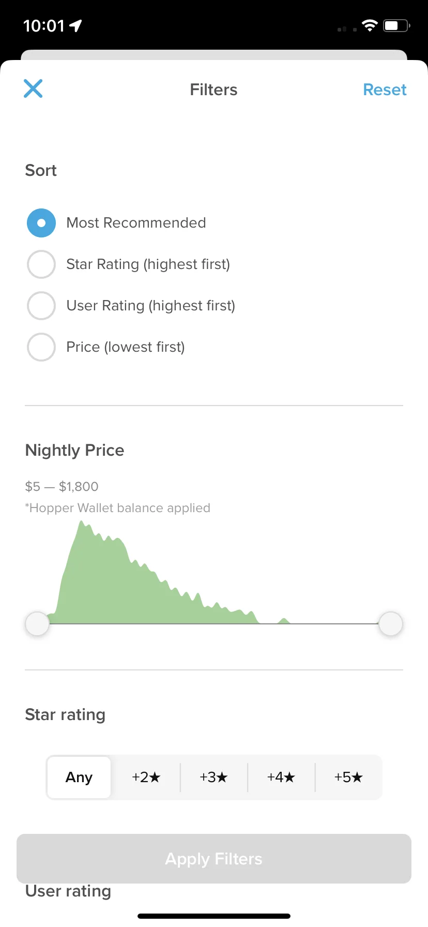Close the Filters sheet with the X icon
The image size is (428, 927).
pos(33,89)
